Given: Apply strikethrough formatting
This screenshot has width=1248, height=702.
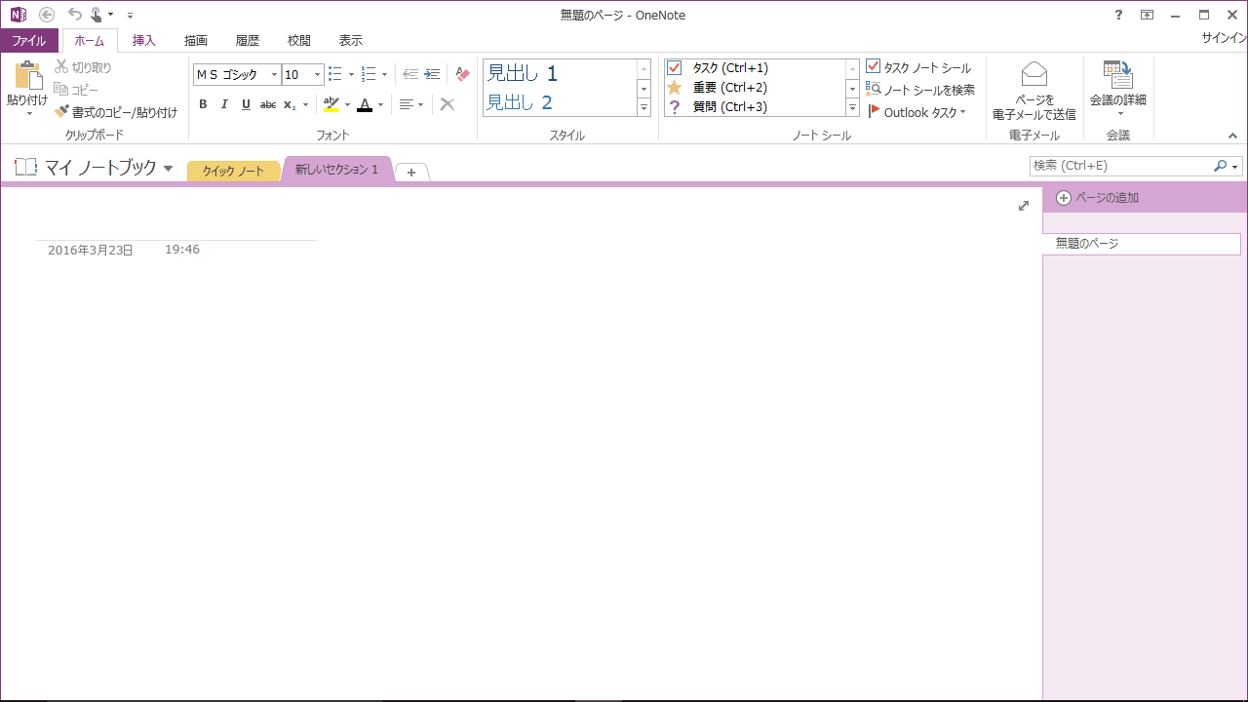Looking at the screenshot, I should [x=268, y=104].
